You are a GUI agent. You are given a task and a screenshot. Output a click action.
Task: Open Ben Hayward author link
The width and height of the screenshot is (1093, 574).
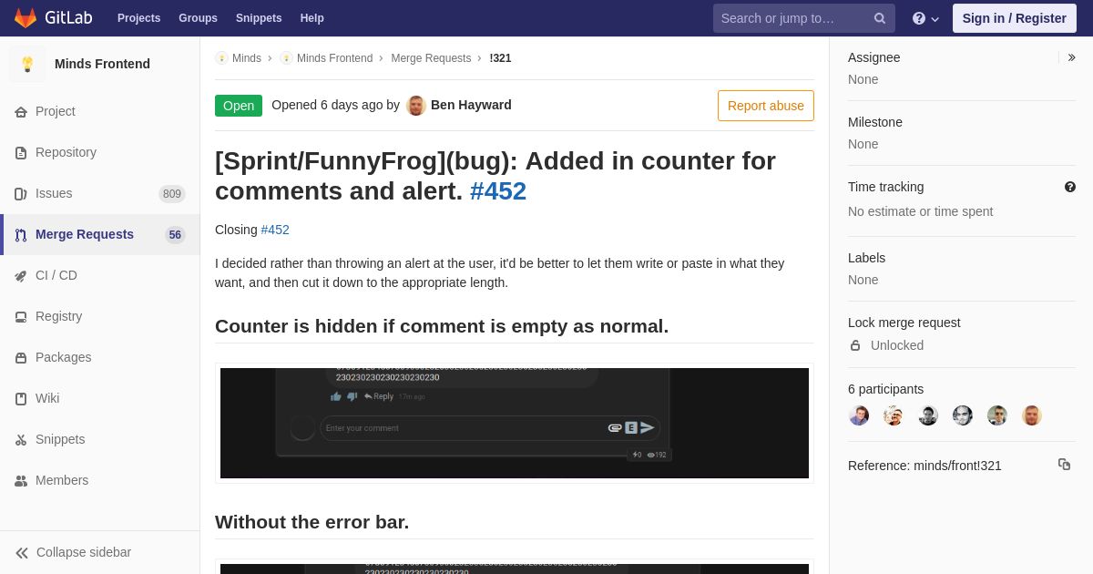click(471, 105)
